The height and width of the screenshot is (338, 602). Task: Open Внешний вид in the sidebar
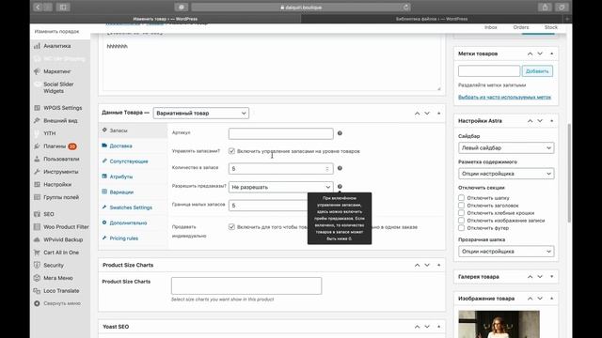point(60,121)
